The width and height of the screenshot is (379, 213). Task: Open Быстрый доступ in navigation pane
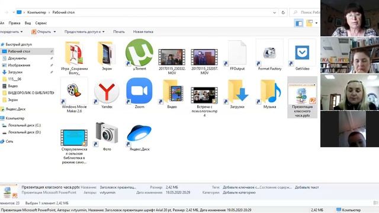18,44
